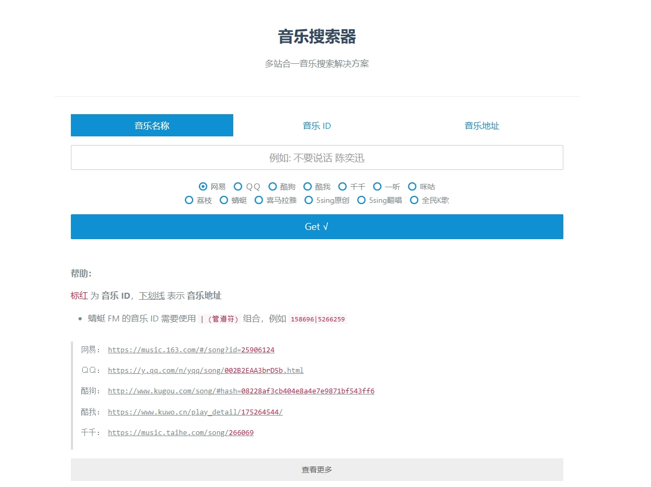Choose 酷我 as search source
The image size is (651, 487).
pos(307,186)
